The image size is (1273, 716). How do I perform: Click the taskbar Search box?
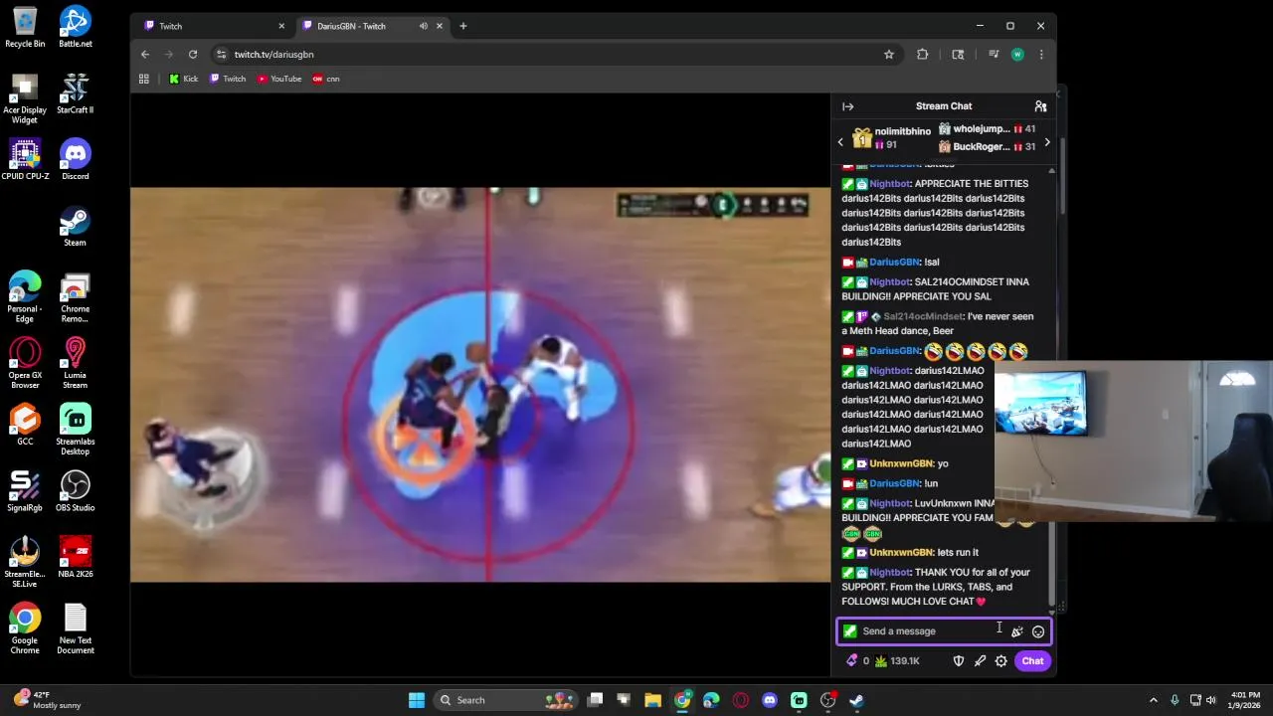click(505, 700)
